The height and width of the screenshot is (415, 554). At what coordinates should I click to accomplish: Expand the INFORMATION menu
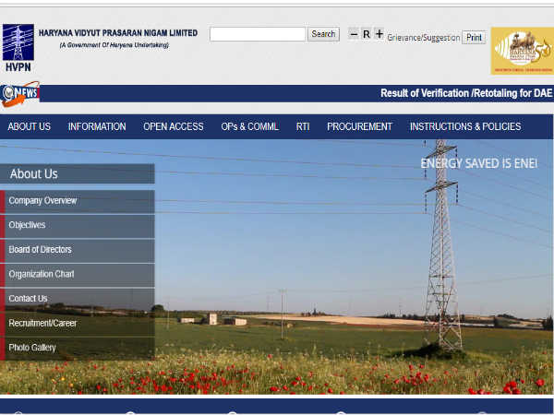pos(97,126)
